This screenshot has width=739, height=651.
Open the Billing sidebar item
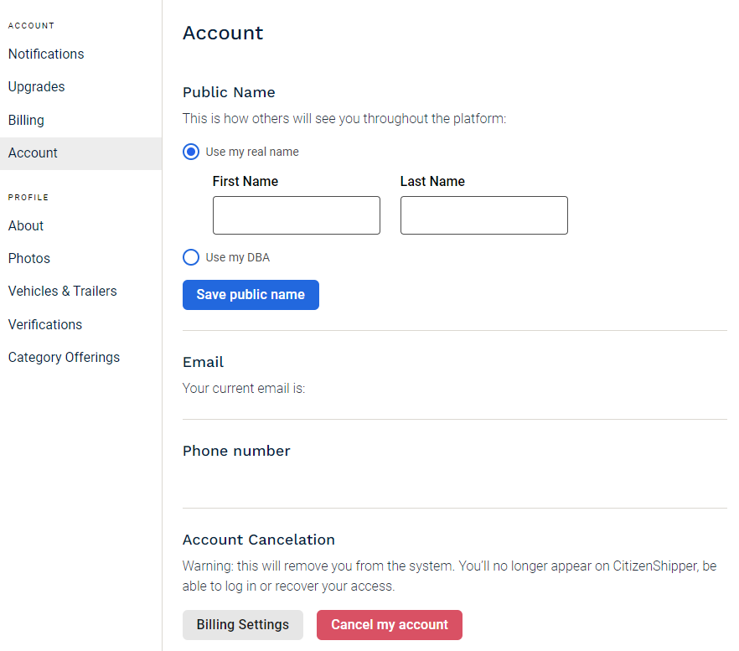(27, 120)
